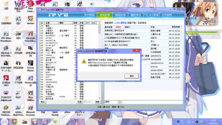
Task: Click the forum topics scroll-down arrow
Action: (x=181, y=89)
